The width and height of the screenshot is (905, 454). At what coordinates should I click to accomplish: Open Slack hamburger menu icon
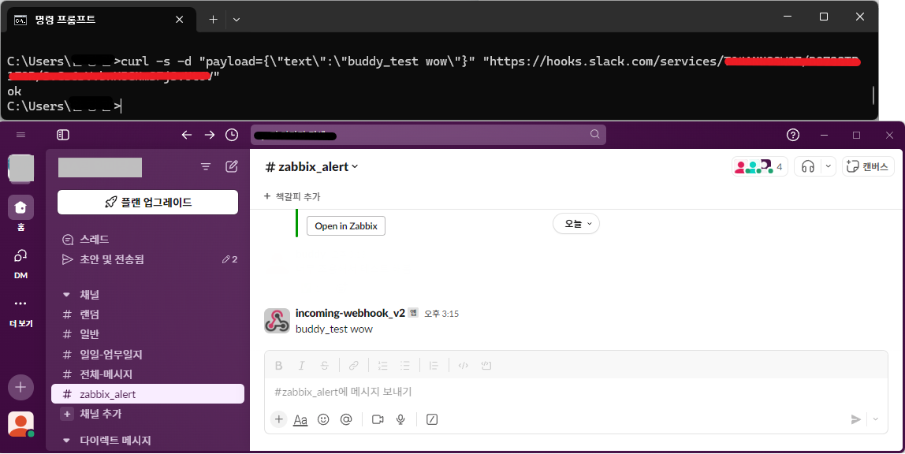(20, 135)
